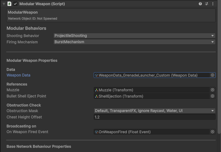Open the component help reference icon

(x=200, y=4)
